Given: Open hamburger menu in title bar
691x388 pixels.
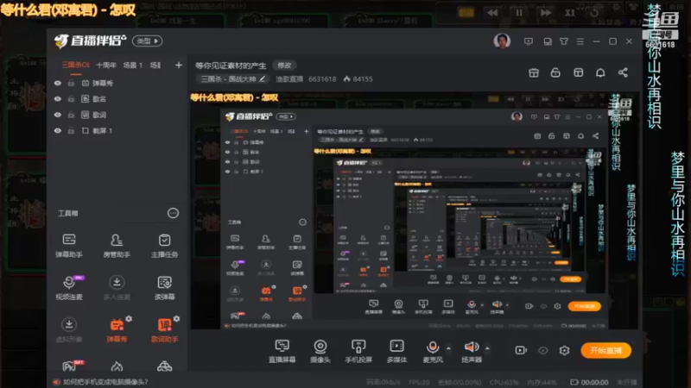Looking at the screenshot, I should coord(580,41).
